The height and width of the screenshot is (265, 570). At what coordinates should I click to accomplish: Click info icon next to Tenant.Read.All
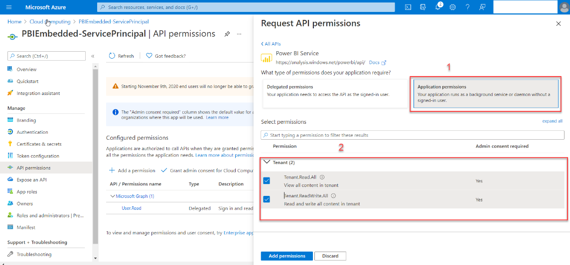(x=322, y=177)
